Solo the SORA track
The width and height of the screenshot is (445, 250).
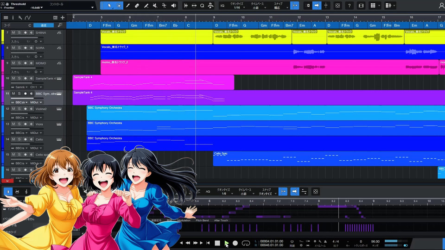point(19,48)
